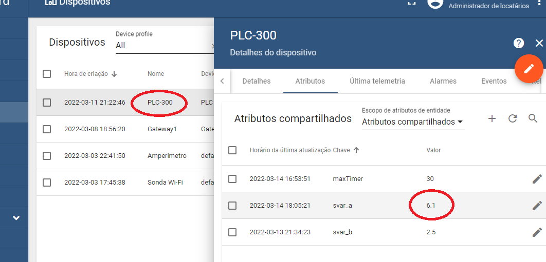This screenshot has height=262, width=546.
Task: Click update time 2022-03-13 21:34:23
Action: 280,232
